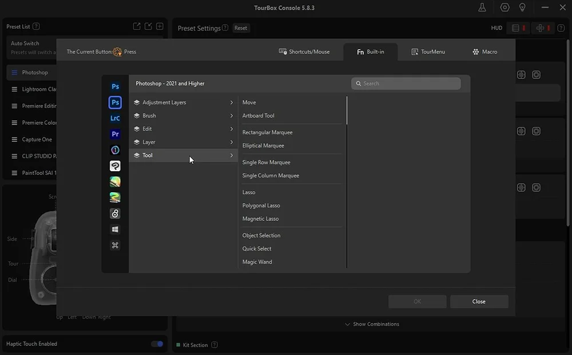Open the lab flask icon in title bar
The height and width of the screenshot is (355, 572).
pos(482,7)
